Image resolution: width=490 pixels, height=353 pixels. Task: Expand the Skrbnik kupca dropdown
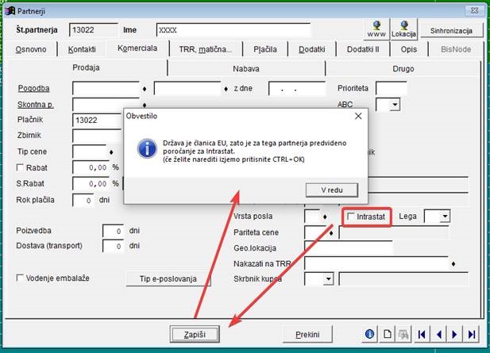329,279
